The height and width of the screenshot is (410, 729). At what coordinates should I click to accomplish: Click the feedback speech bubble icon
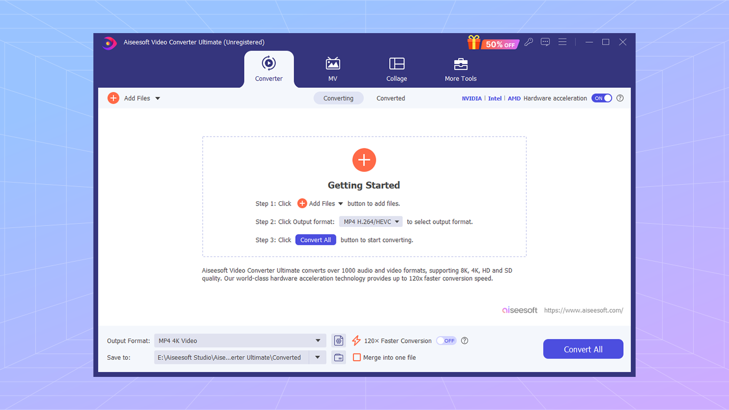pyautogui.click(x=545, y=42)
